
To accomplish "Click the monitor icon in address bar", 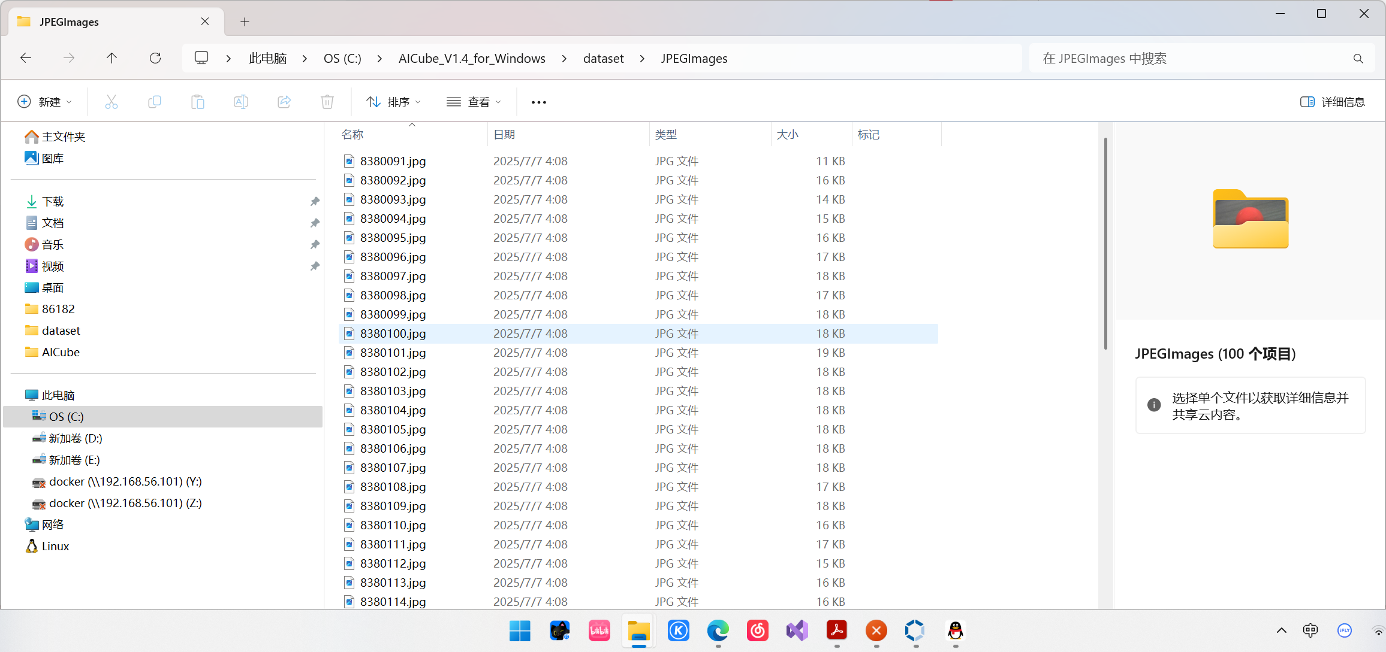I will (x=201, y=58).
